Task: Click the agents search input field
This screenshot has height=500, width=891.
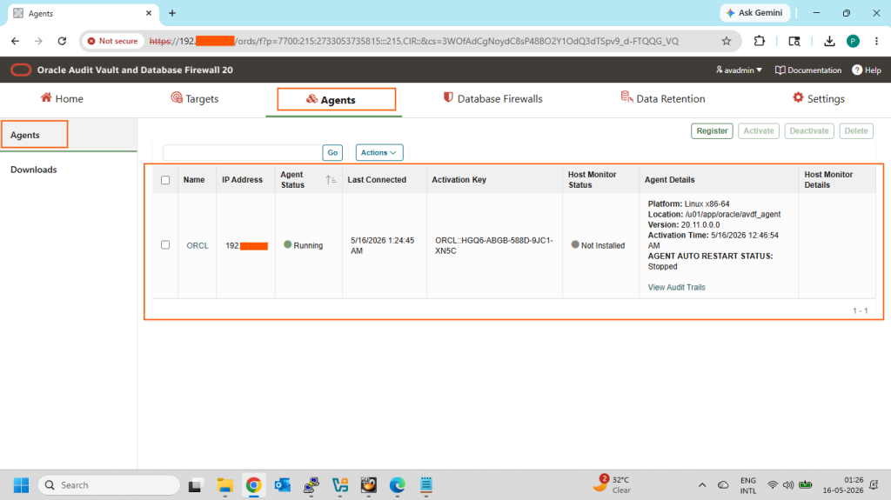Action: (x=242, y=152)
